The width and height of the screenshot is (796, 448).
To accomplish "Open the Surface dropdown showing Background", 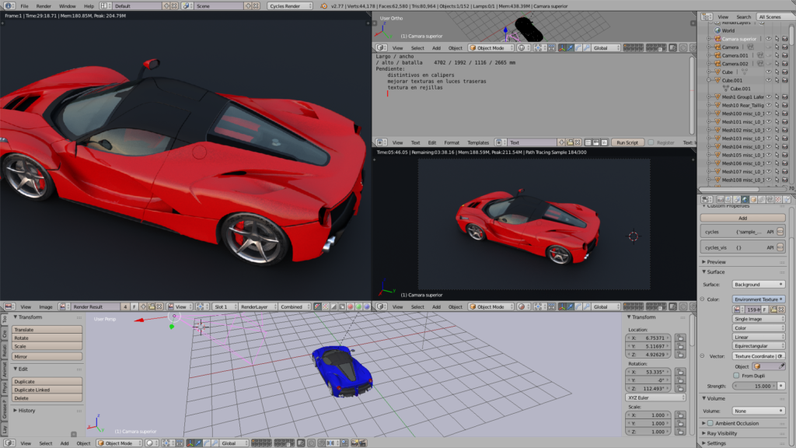I will click(758, 284).
